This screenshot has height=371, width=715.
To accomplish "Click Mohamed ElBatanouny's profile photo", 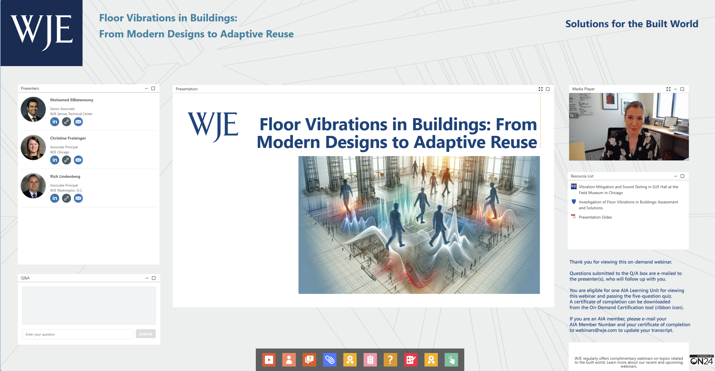I will [33, 110].
